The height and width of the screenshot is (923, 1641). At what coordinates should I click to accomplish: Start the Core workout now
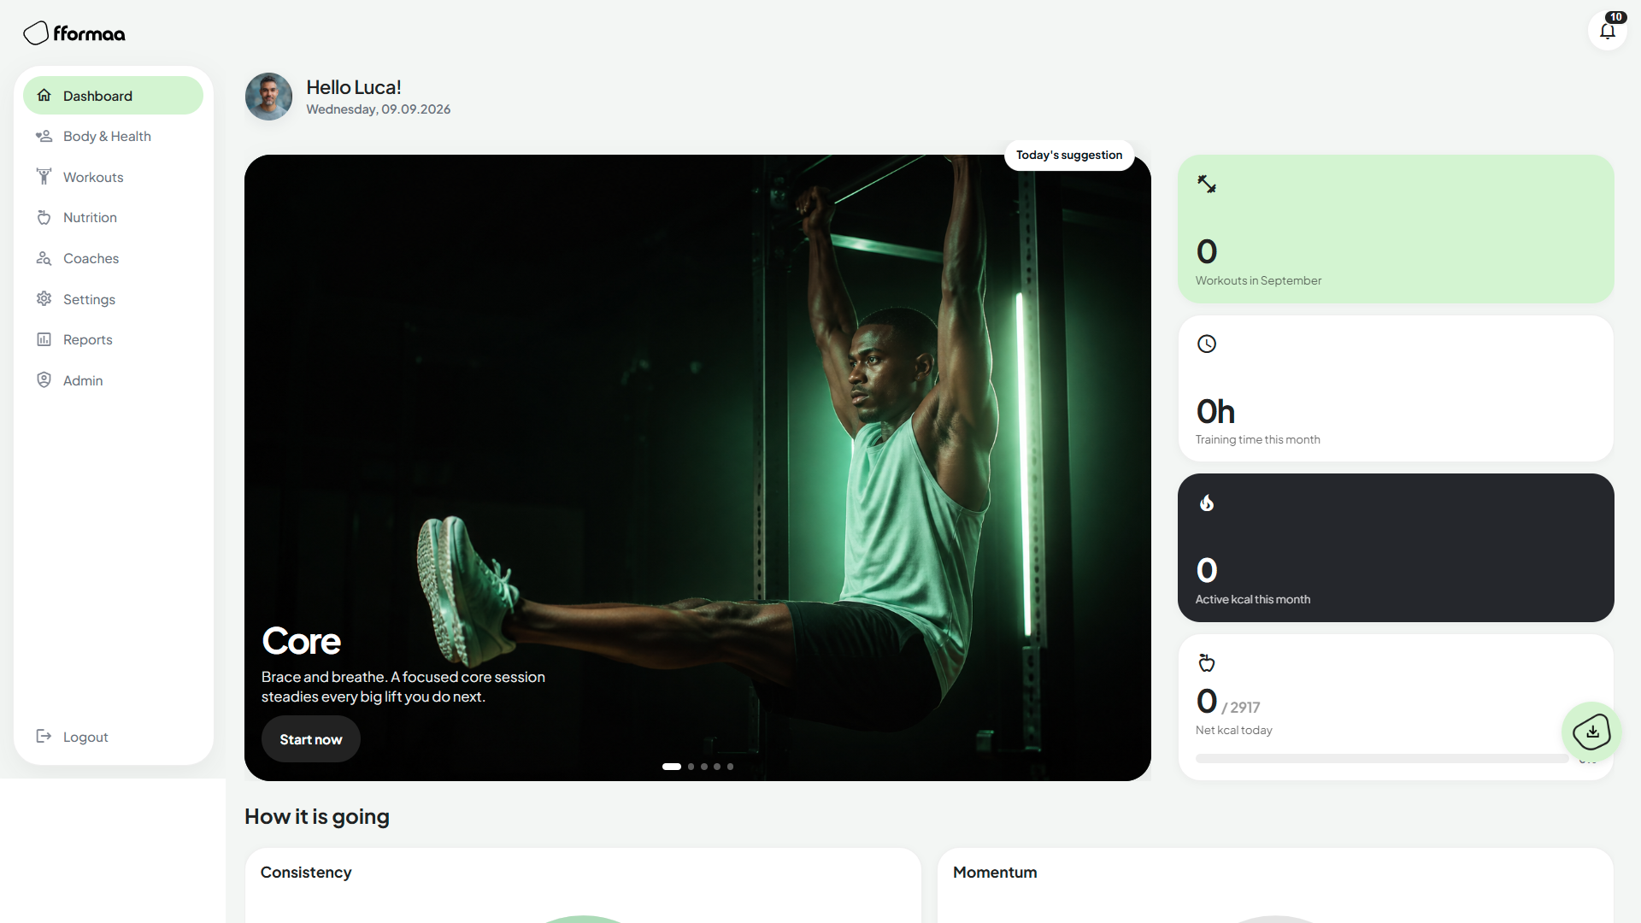coord(311,739)
